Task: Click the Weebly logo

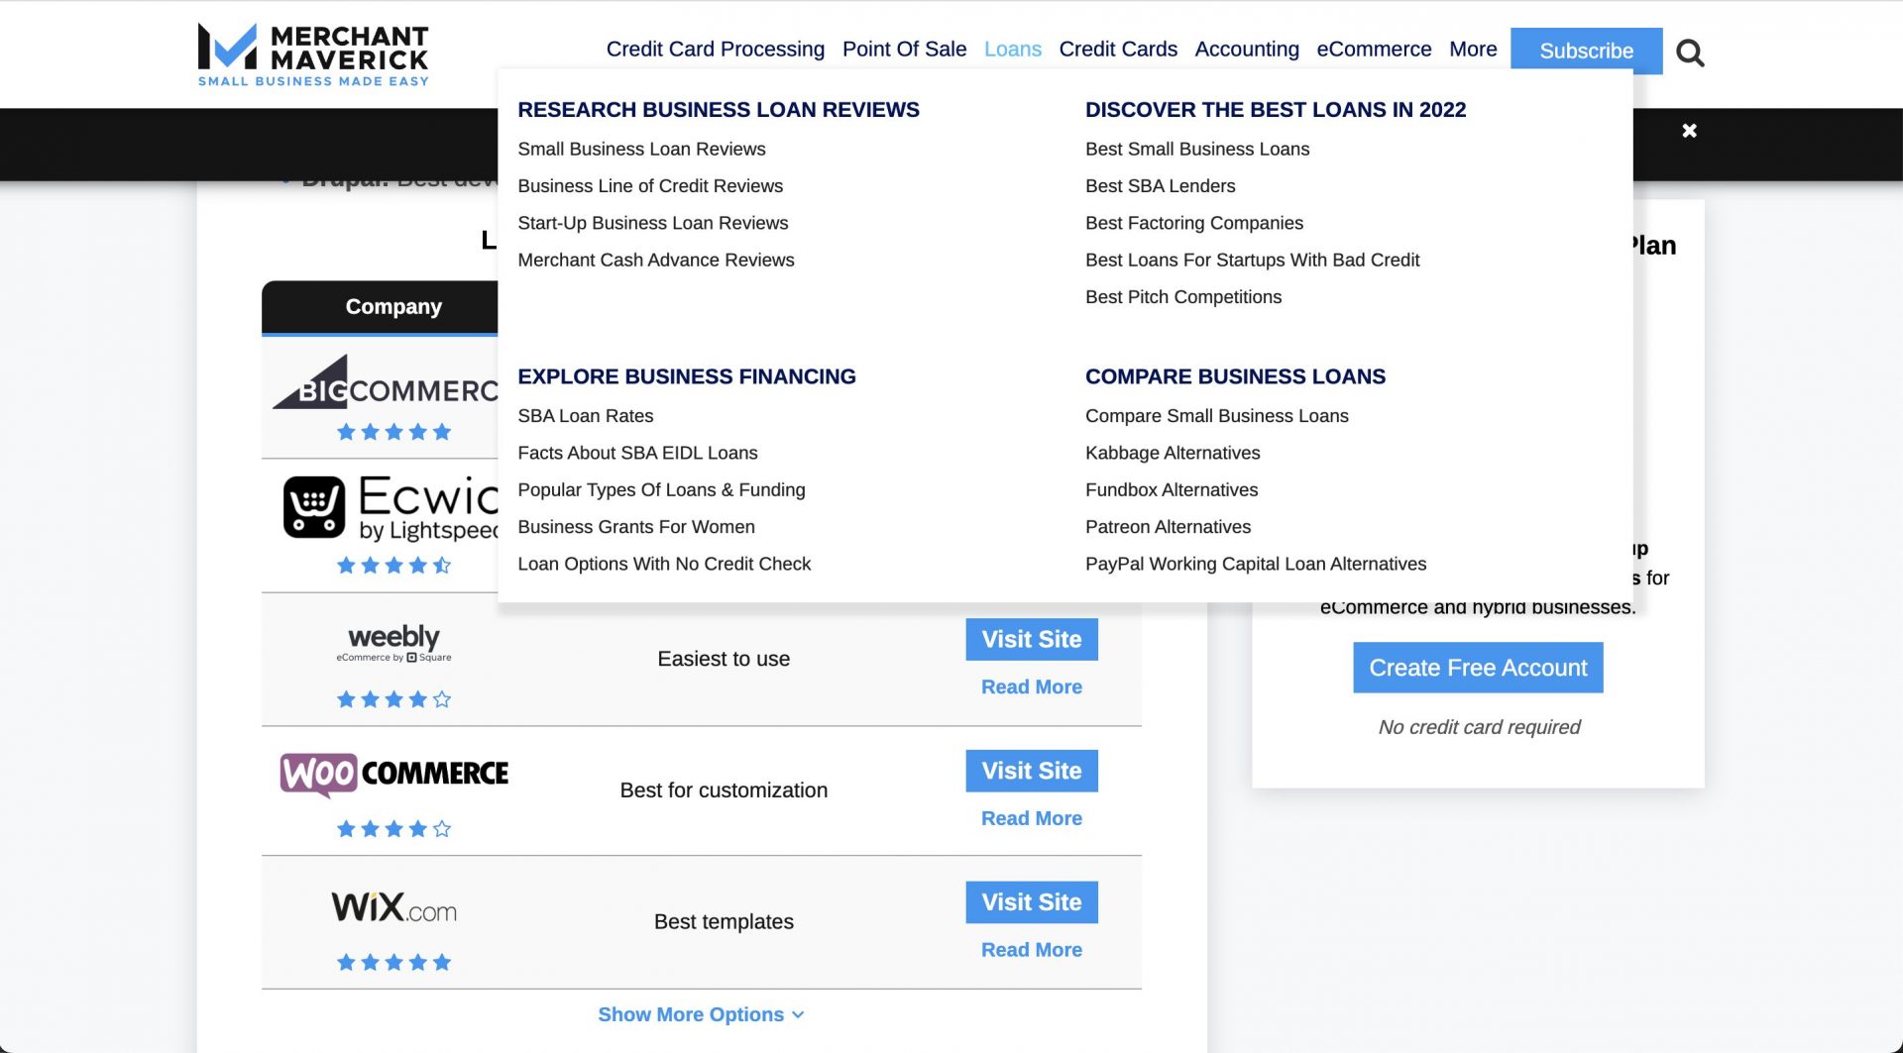Action: [x=393, y=643]
